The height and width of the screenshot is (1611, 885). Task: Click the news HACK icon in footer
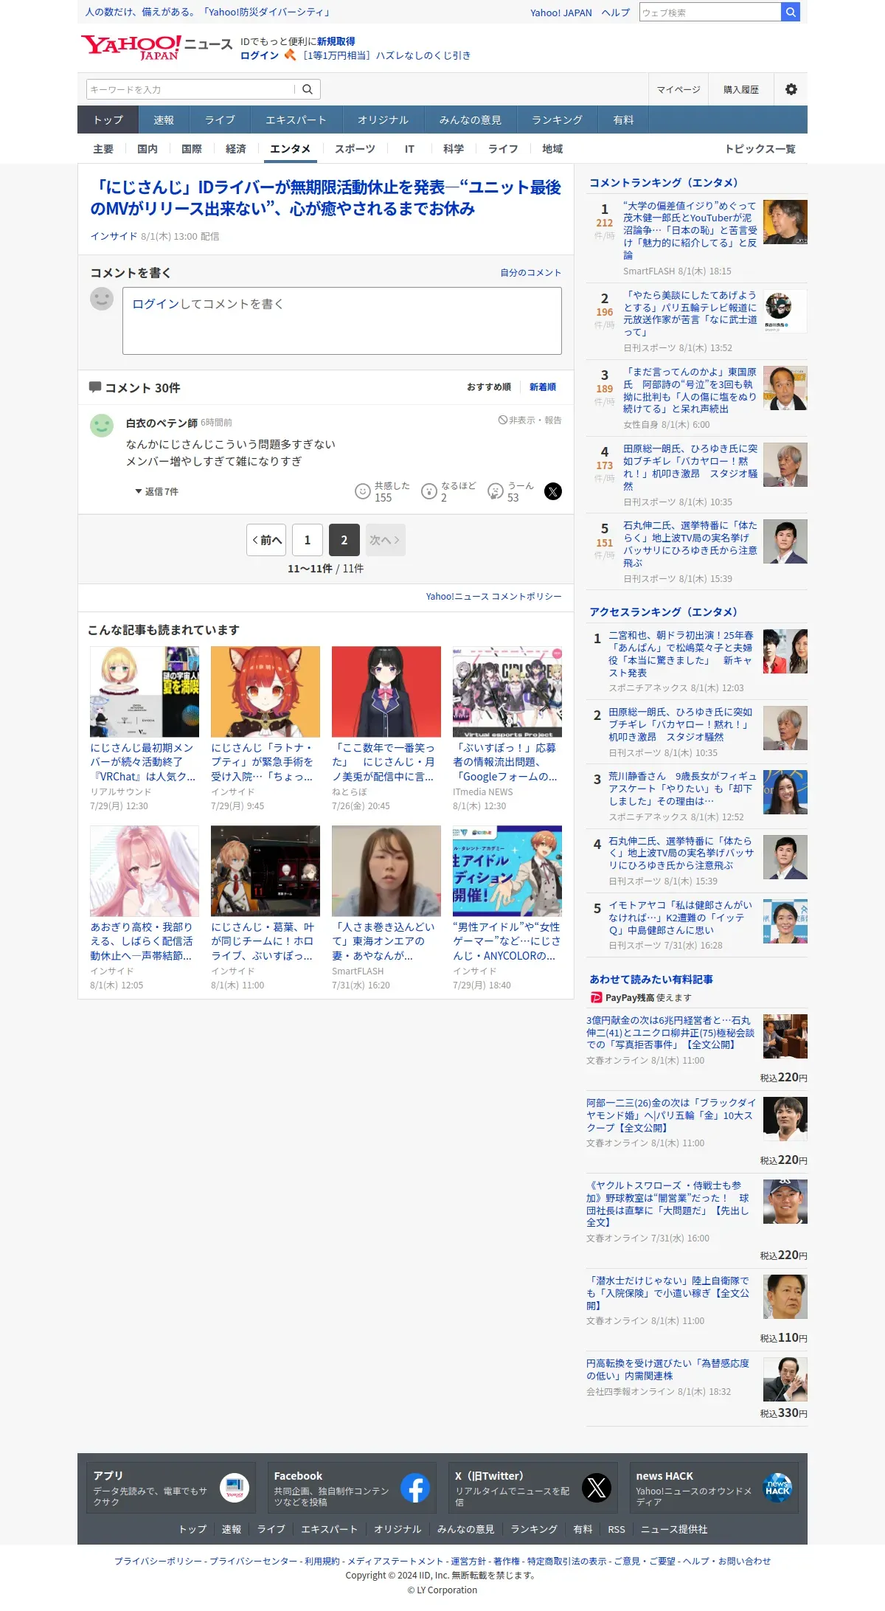[777, 1488]
